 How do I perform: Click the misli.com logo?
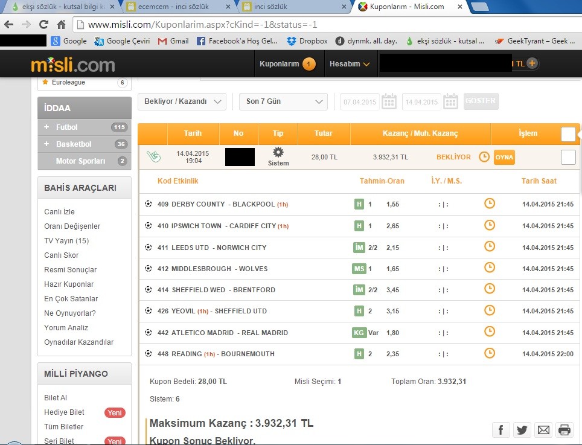[73, 65]
